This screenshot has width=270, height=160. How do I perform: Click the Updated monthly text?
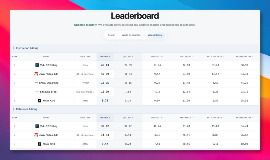tap(85, 25)
